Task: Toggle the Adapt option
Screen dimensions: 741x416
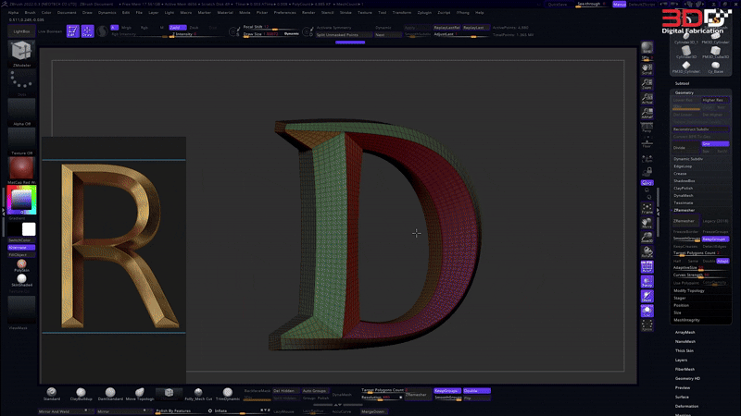Action: tap(722, 260)
